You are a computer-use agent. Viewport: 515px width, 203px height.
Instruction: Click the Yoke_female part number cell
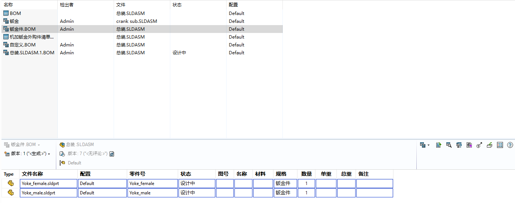click(152, 184)
